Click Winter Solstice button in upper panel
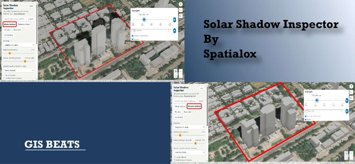Screen dimensions: 355x164 9,24
